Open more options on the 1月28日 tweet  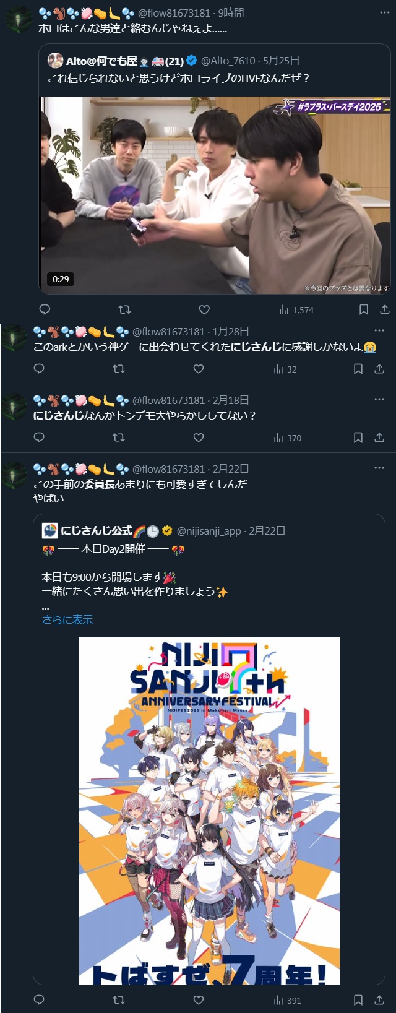[x=379, y=331]
